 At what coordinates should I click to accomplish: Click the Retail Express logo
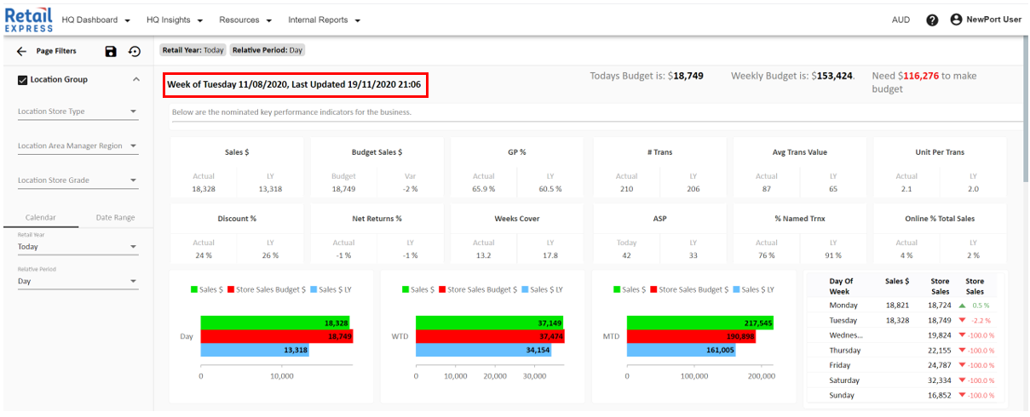click(x=28, y=20)
